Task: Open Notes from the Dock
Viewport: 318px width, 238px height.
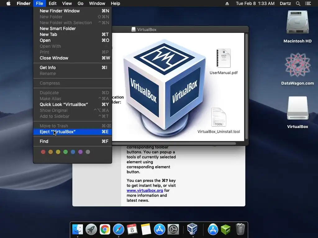Action: tap(146, 230)
